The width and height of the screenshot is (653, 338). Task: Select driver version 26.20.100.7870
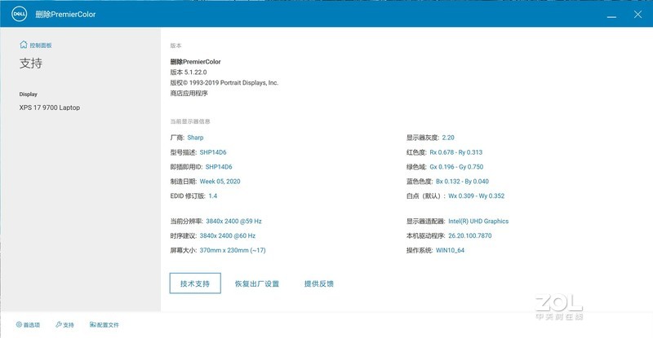[470, 235]
